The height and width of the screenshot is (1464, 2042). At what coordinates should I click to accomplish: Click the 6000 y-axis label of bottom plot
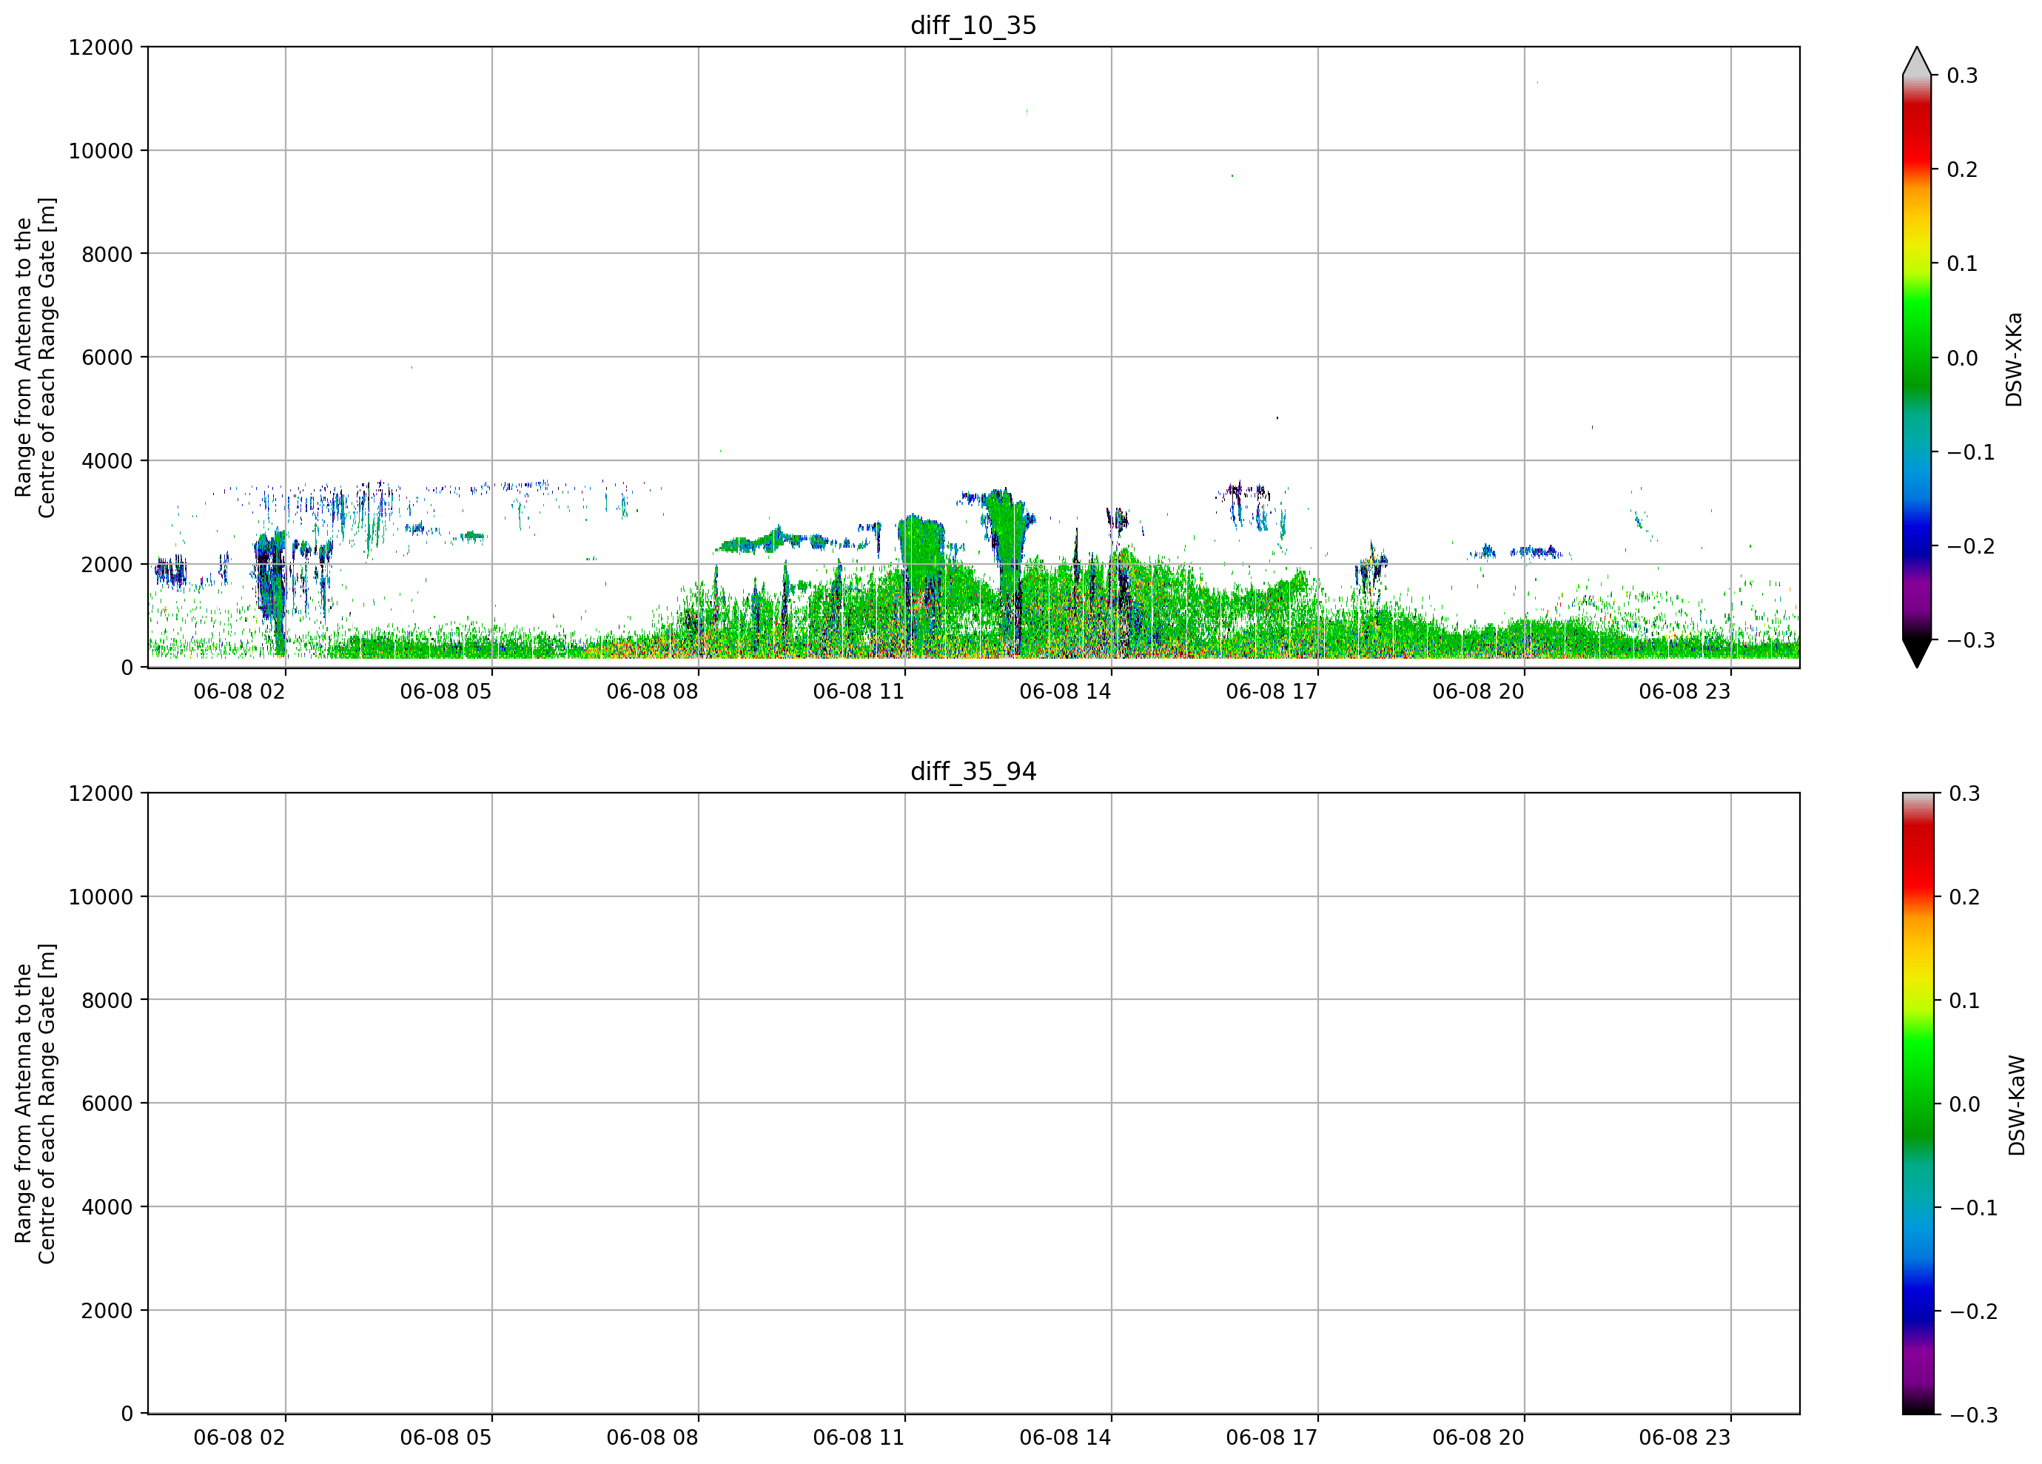click(x=107, y=1103)
